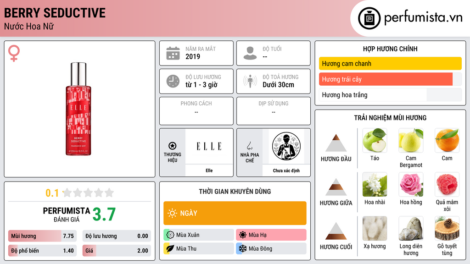Image resolution: width=470 pixels, height=264 pixels.
Task: Open the Hoa hồng rose note image
Action: (x=411, y=184)
